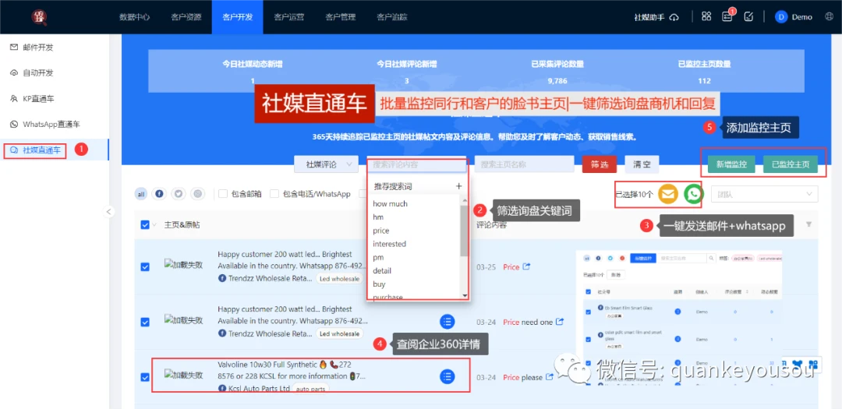Screen dimensions: 842x409
Task: Choose 'how much' suggested keyword
Action: 391,203
